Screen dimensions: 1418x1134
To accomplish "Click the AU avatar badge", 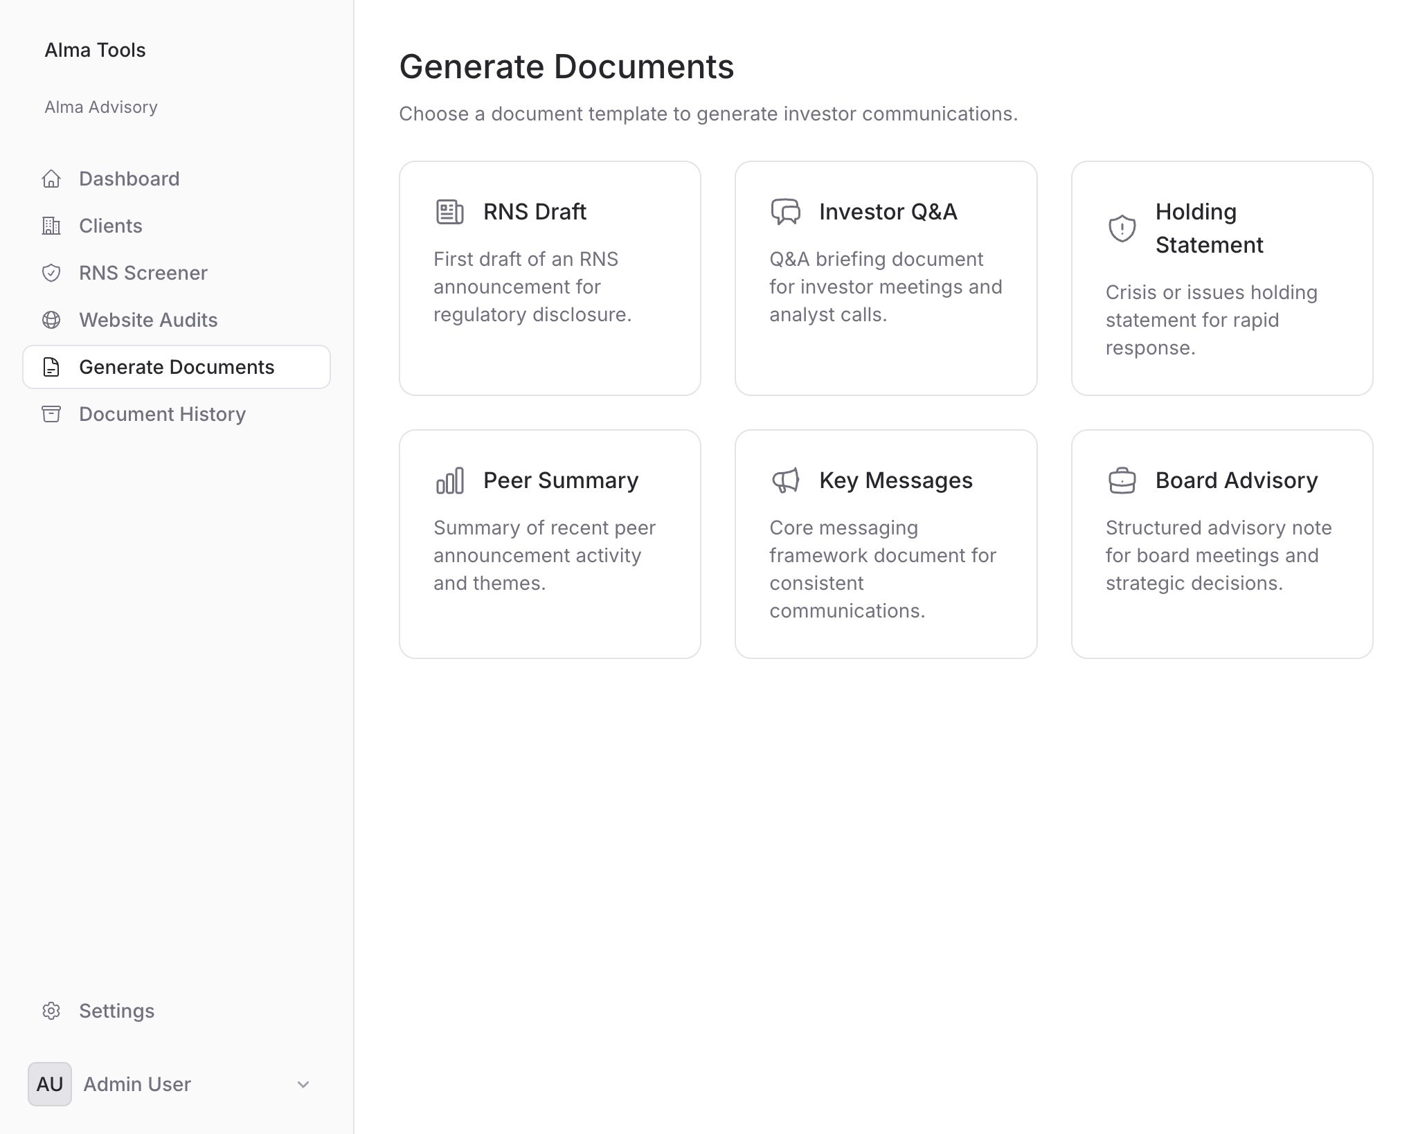I will pos(49,1084).
